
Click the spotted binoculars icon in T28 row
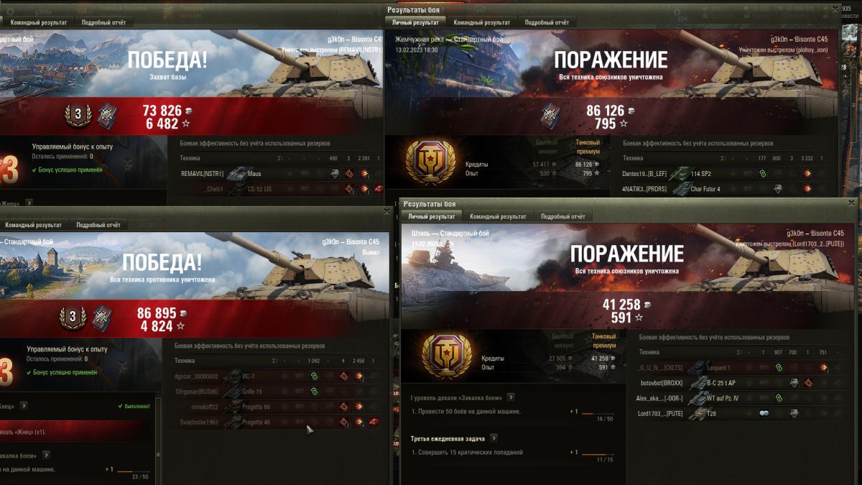click(x=764, y=413)
